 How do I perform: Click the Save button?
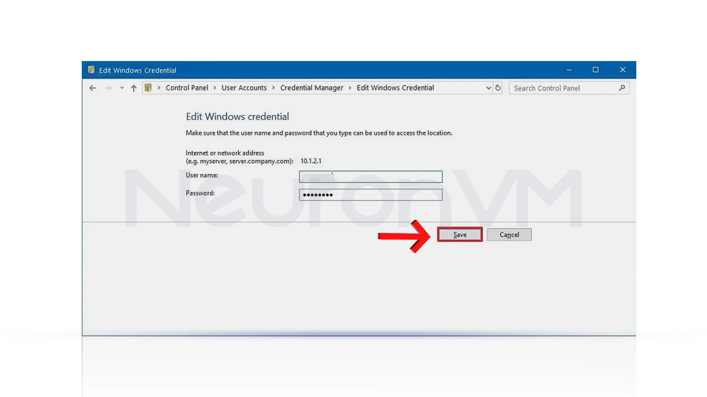459,234
